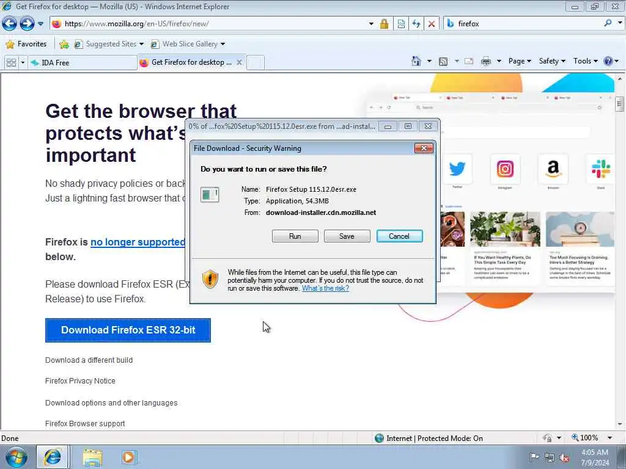The height and width of the screenshot is (469, 626).
Task: Click the Slack tile on page image
Action: pyautogui.click(x=600, y=169)
